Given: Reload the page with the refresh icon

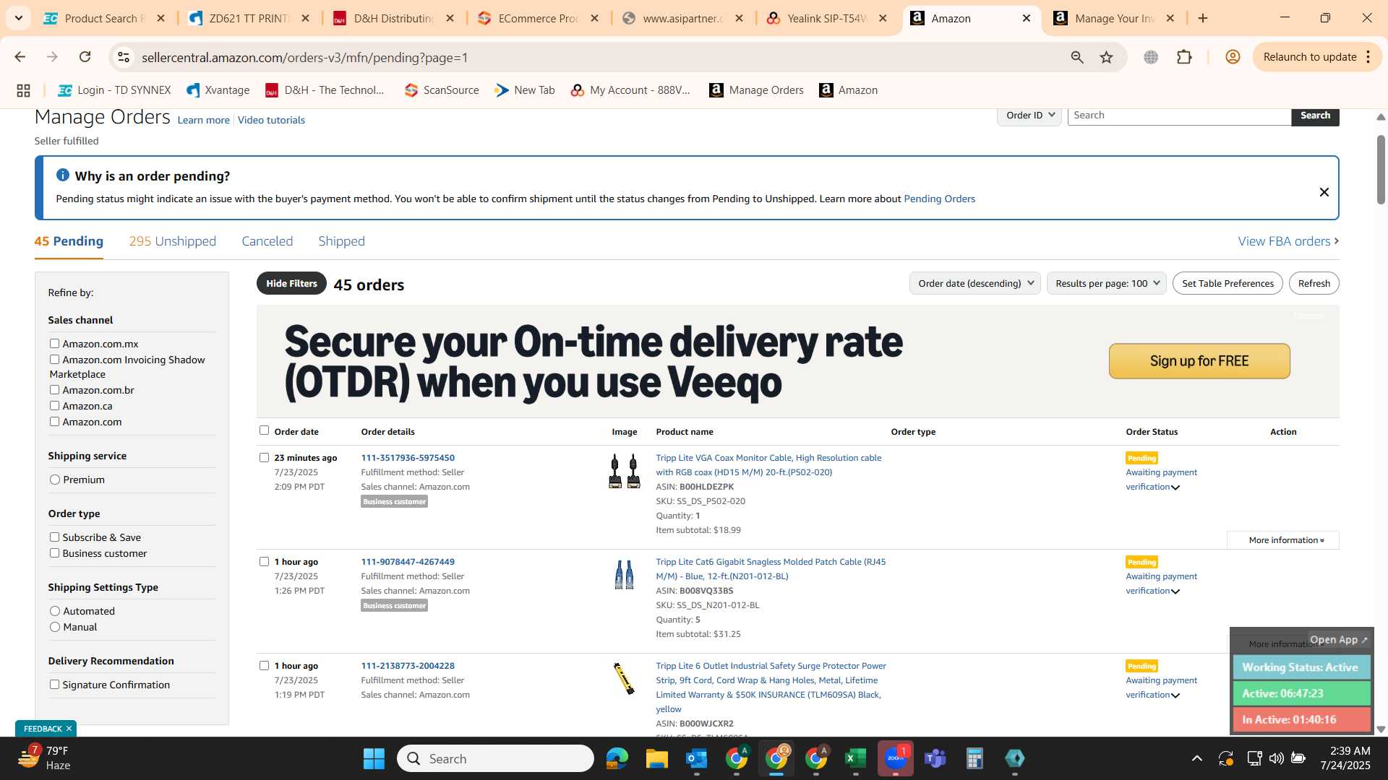Looking at the screenshot, I should (85, 57).
